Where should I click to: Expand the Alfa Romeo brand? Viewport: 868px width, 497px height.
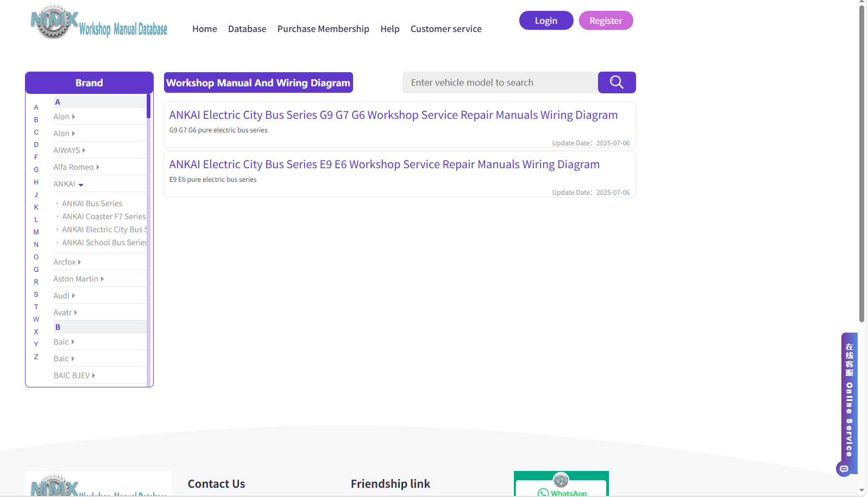click(x=77, y=167)
